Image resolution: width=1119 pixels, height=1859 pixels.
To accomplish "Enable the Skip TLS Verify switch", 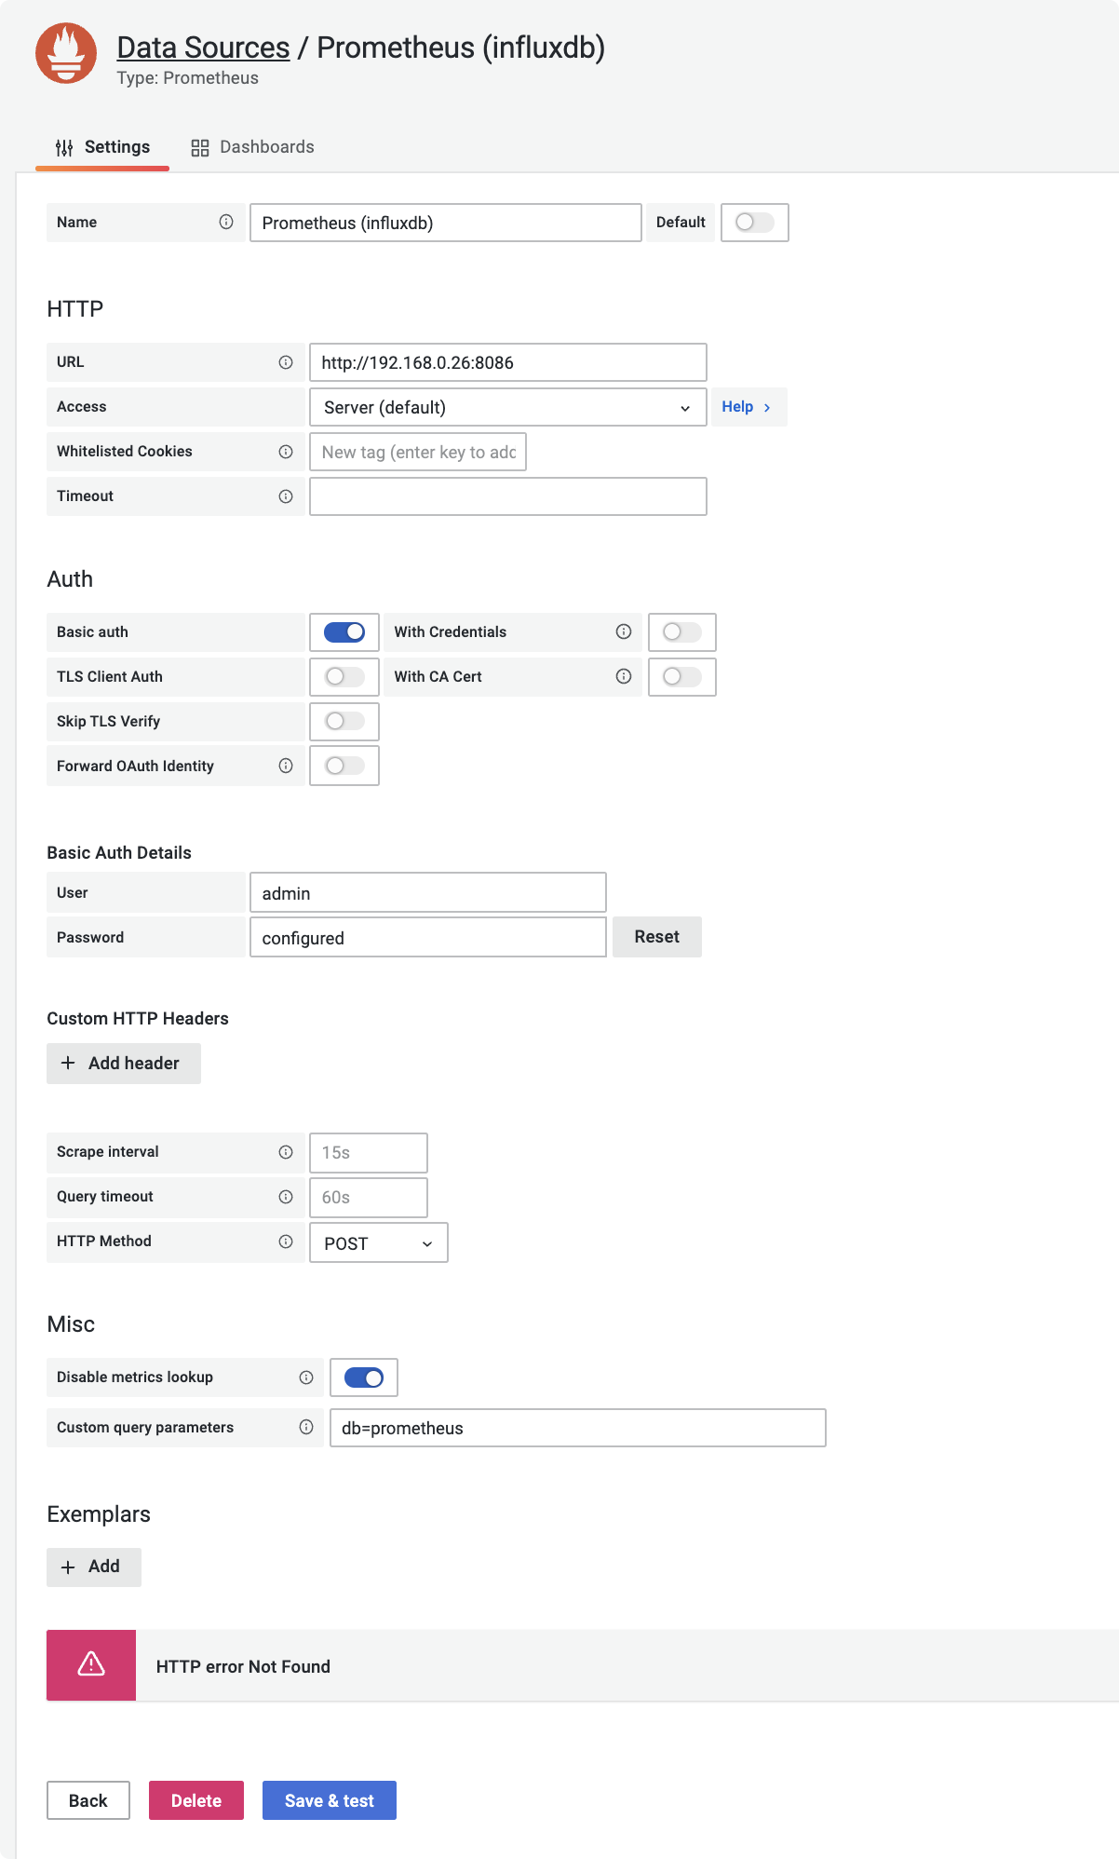I will pos(344,722).
